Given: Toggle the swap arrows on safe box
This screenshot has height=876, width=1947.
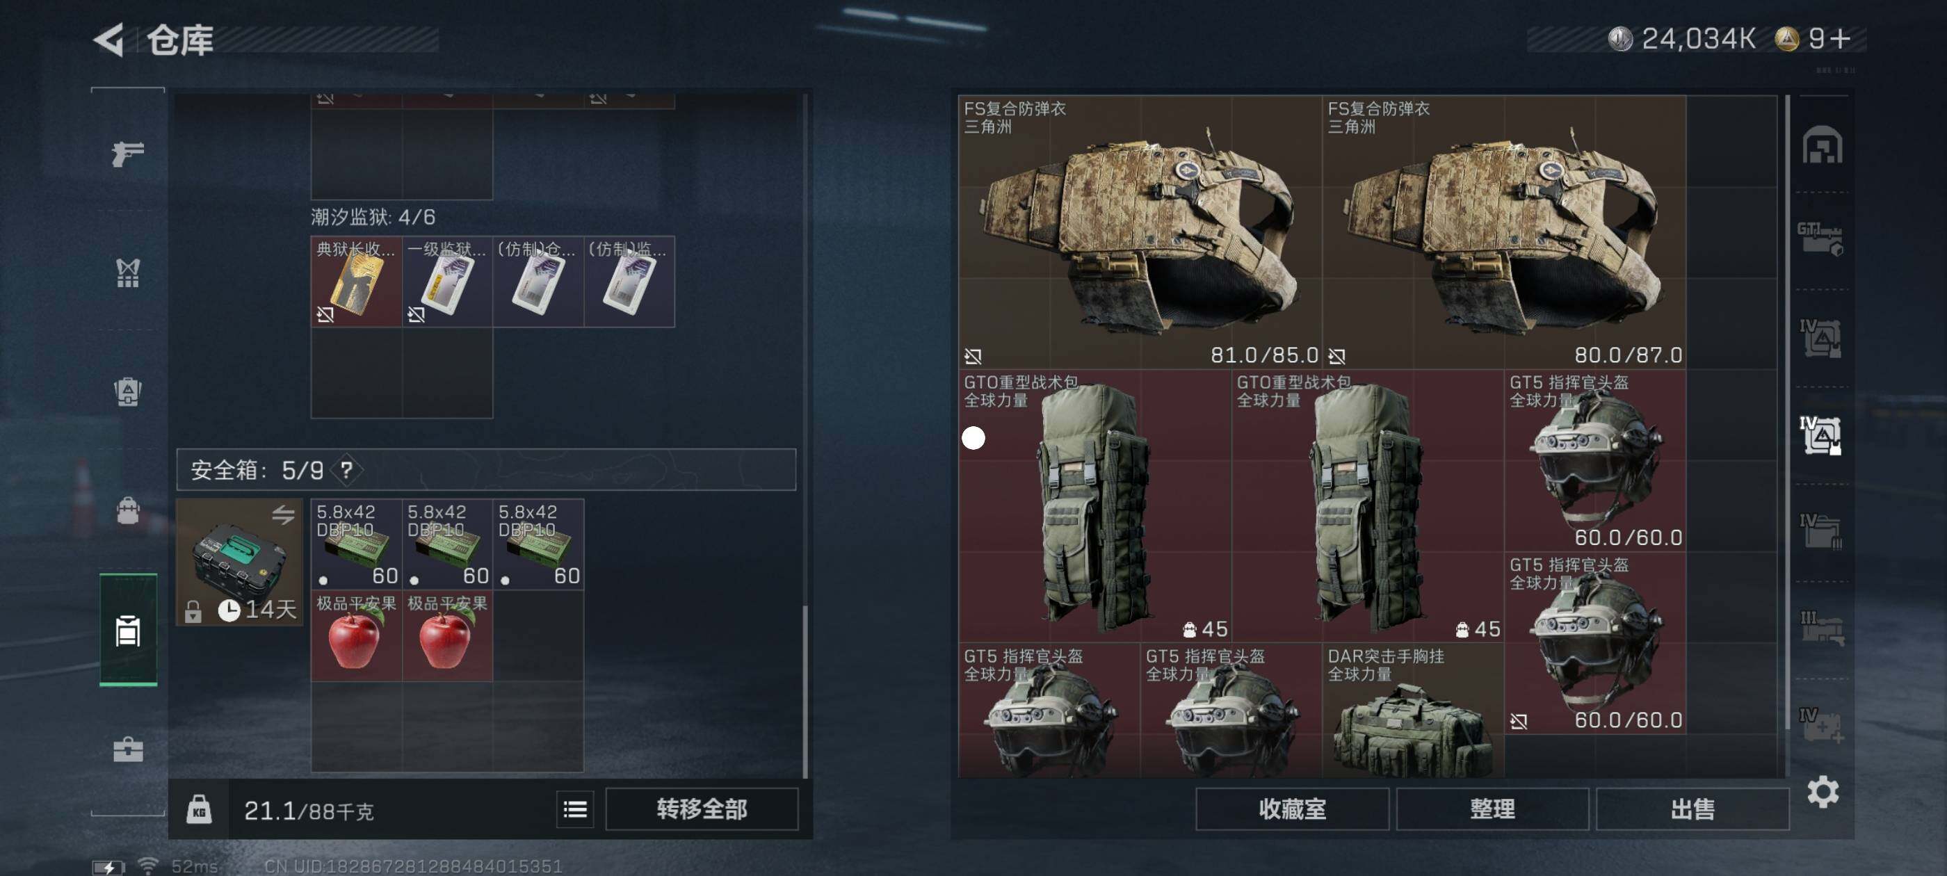Looking at the screenshot, I should click(x=284, y=514).
